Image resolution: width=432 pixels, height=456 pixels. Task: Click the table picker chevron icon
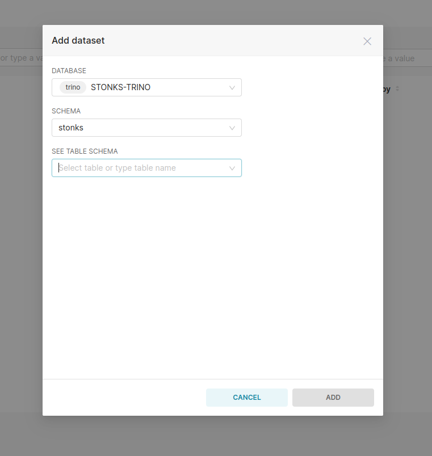[x=232, y=168]
